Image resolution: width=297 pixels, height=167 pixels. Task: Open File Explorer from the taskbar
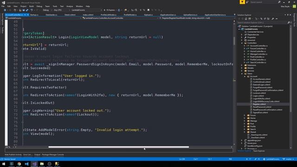(42, 164)
